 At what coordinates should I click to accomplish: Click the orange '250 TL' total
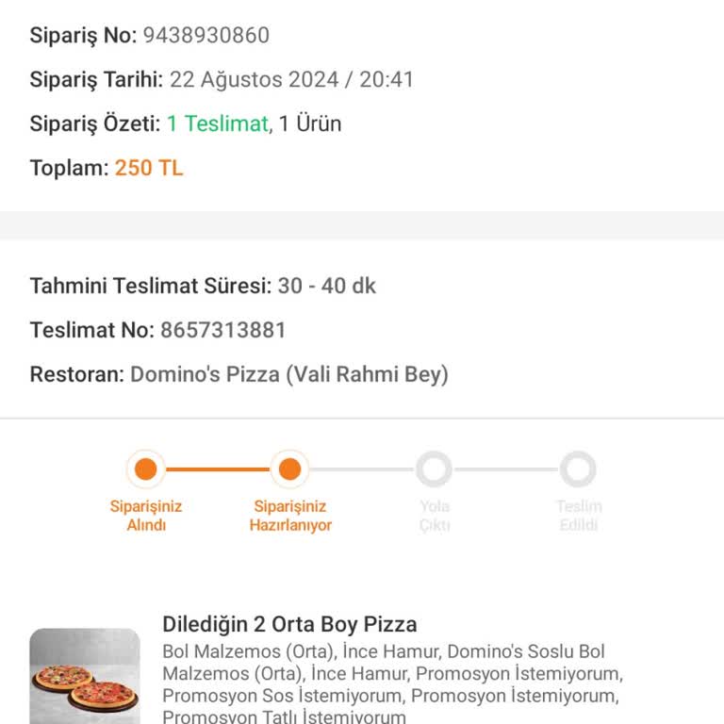(x=149, y=169)
